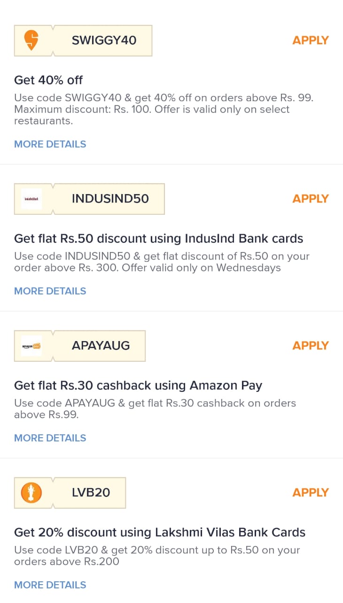Image resolution: width=343 pixels, height=603 pixels.
Task: Select the SWIGGY40 coupon code label
Action: pos(104,41)
